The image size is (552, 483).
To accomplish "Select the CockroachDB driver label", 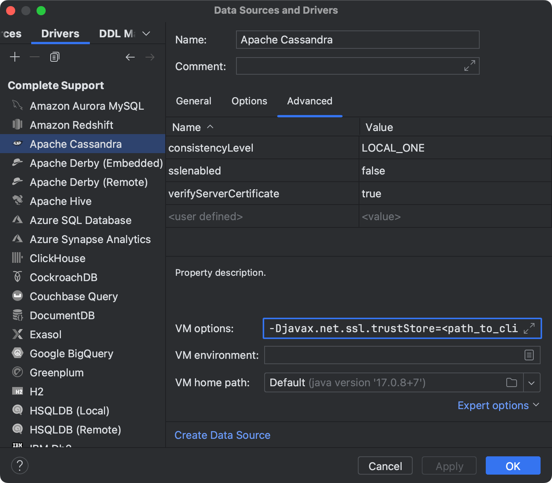I will (64, 277).
